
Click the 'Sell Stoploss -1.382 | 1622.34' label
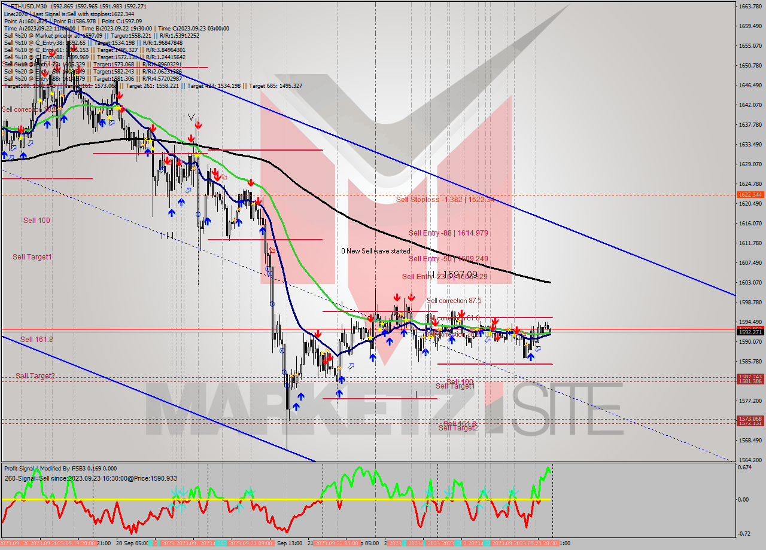(445, 200)
